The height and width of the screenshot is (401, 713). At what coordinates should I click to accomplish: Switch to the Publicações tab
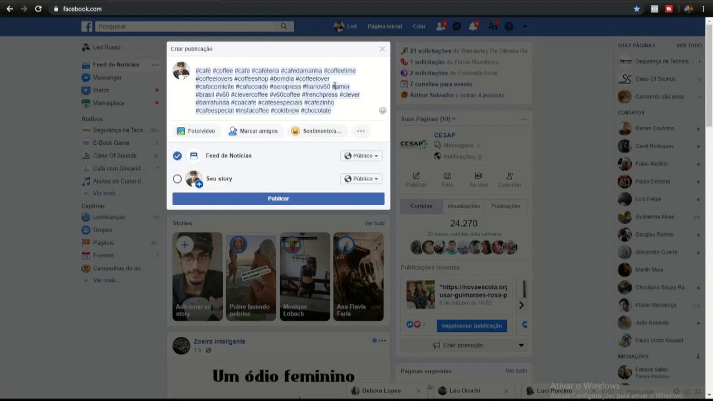506,206
